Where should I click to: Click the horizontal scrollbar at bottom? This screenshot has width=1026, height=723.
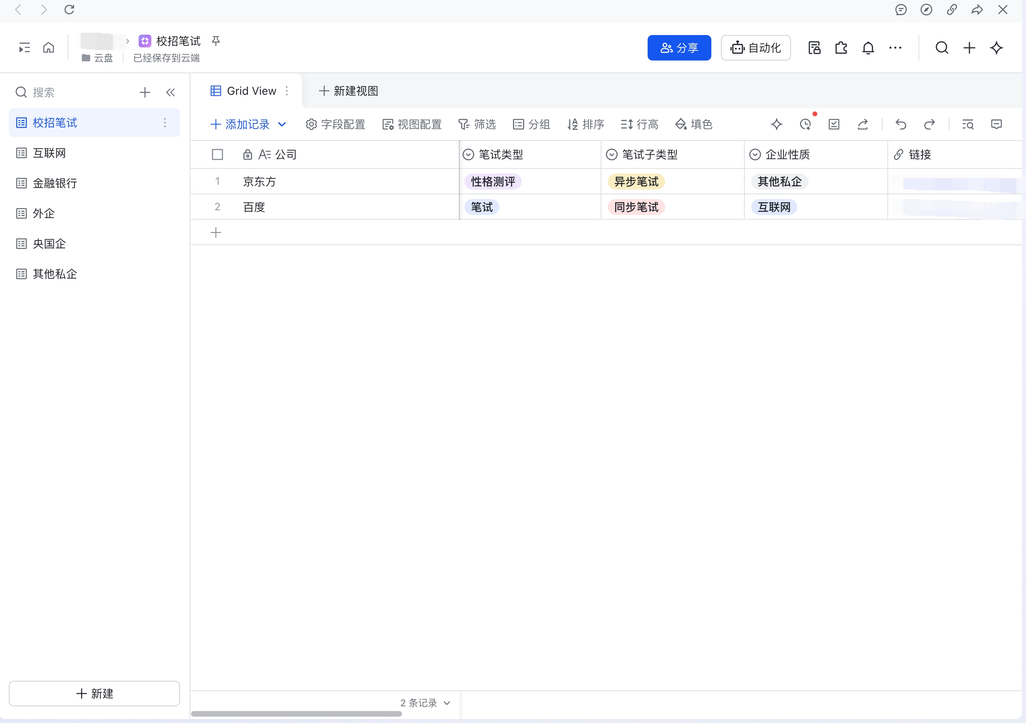point(296,713)
